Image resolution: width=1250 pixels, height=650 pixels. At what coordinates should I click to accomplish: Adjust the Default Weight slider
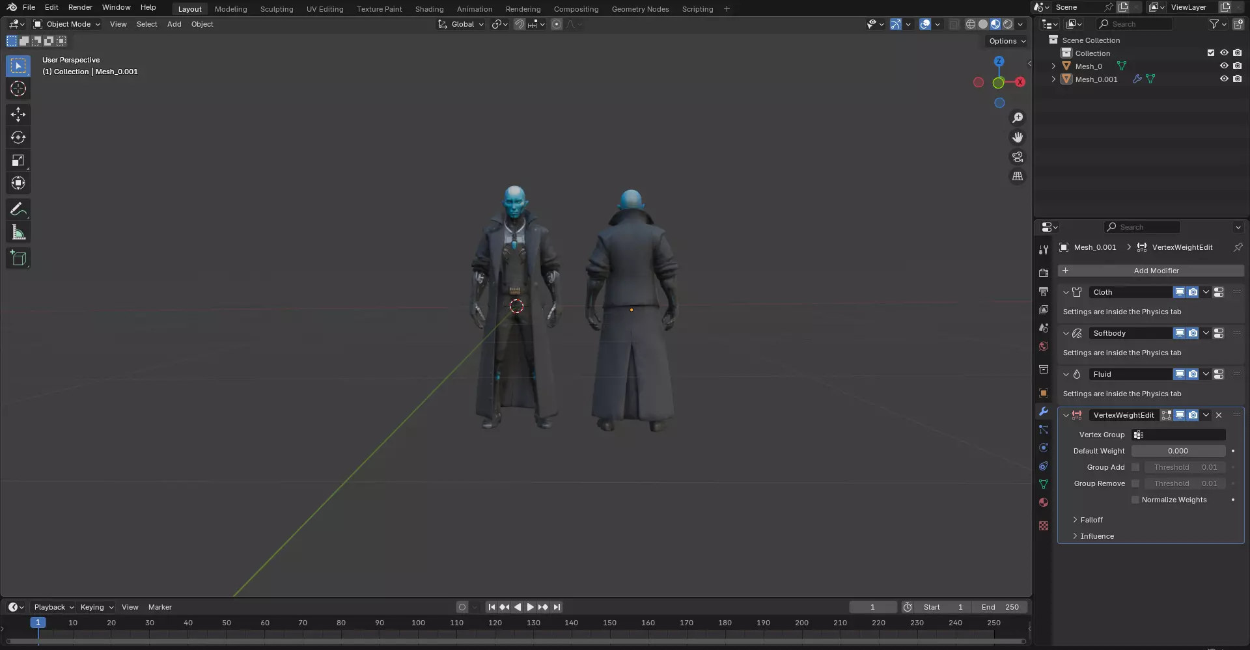click(1178, 451)
